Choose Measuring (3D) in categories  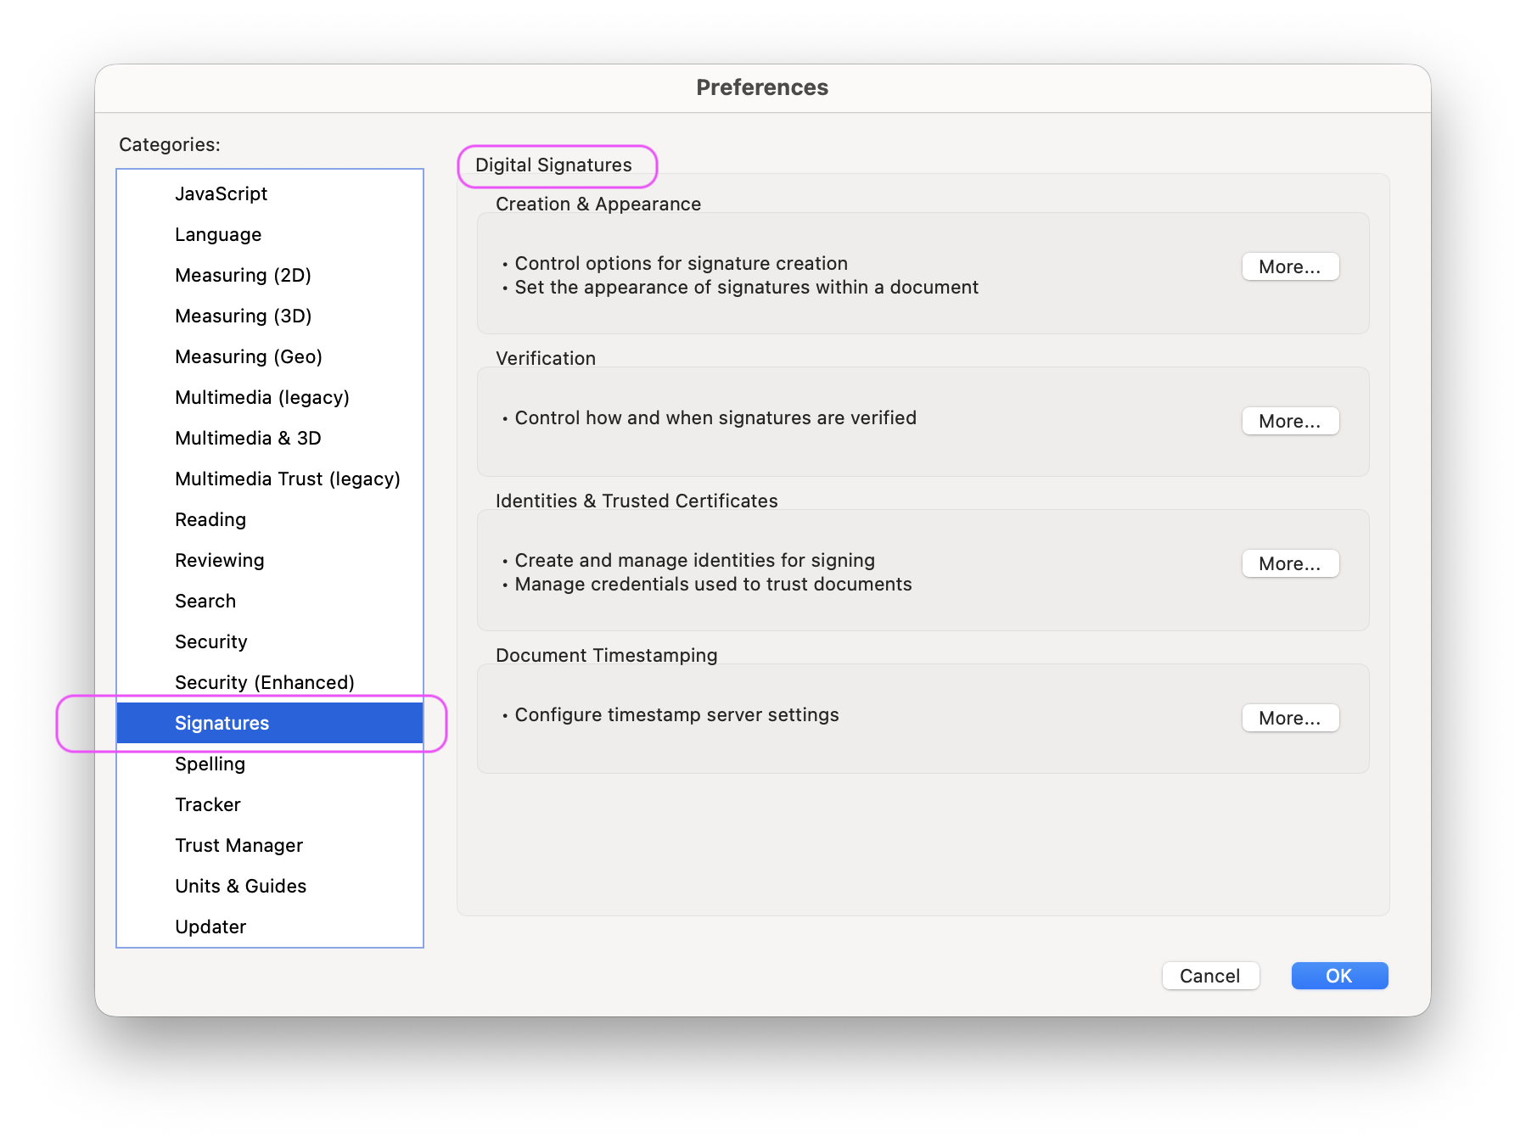point(243,316)
